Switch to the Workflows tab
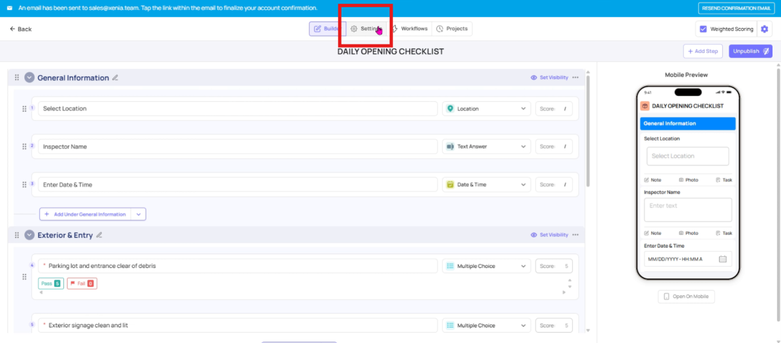This screenshot has width=781, height=343. [409, 29]
